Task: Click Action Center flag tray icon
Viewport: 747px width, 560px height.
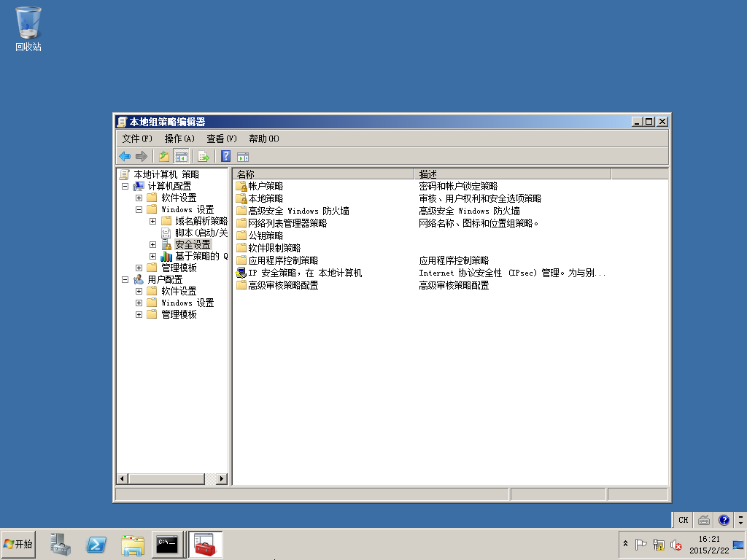Action: (x=640, y=544)
